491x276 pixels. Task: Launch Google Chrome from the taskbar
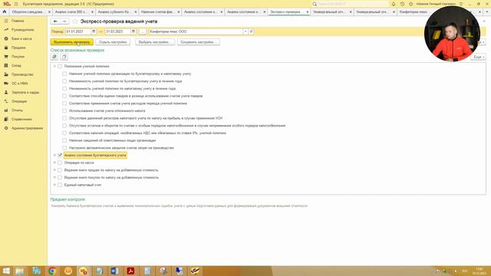point(52,271)
